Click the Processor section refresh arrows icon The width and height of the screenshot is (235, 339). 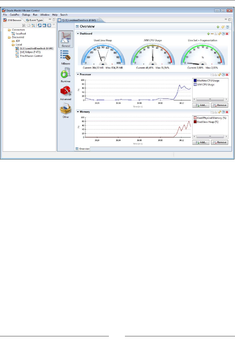click(220, 75)
